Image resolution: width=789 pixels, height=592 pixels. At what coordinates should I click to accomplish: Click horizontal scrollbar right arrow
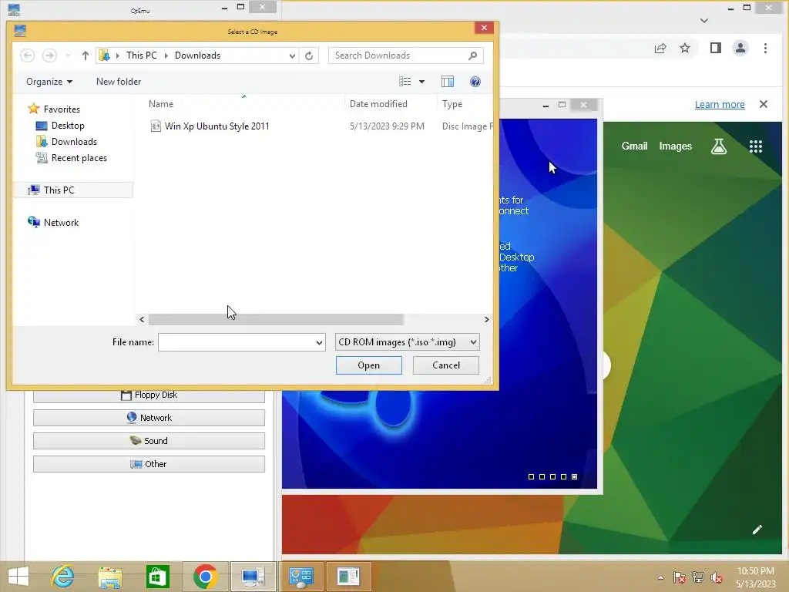point(486,320)
